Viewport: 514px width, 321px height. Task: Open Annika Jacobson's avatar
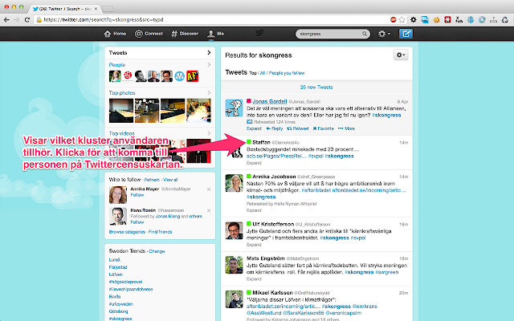[x=234, y=183]
